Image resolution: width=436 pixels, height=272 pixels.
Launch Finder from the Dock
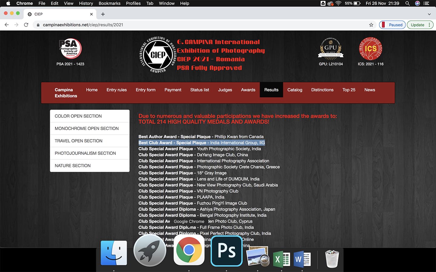pos(114,253)
